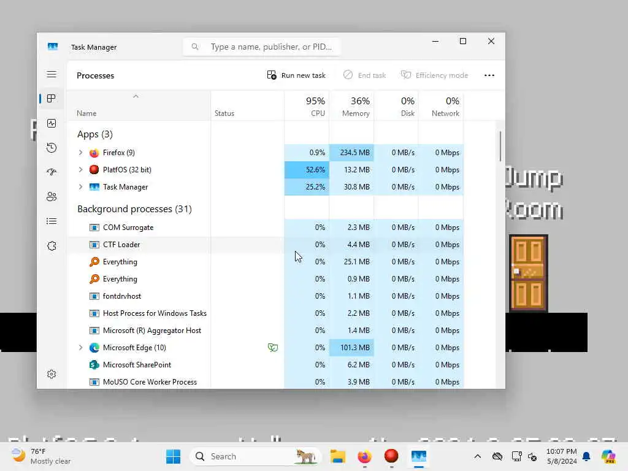Viewport: 628px width, 471px height.
Task: Click the COM Surrogate process icon
Action: (94, 228)
